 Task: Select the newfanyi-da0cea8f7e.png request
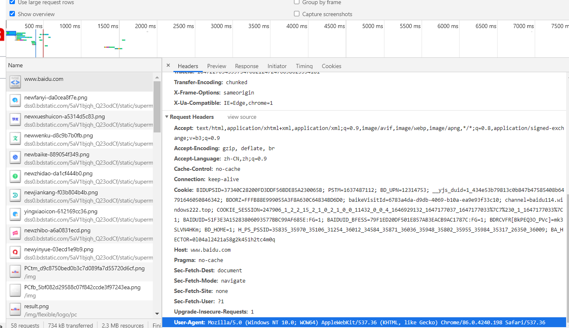80,101
